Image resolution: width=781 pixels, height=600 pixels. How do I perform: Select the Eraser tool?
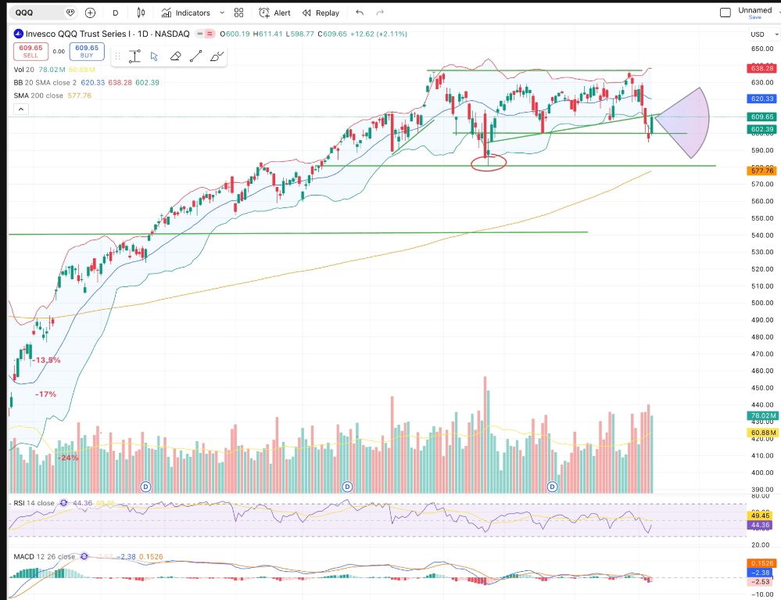point(175,56)
